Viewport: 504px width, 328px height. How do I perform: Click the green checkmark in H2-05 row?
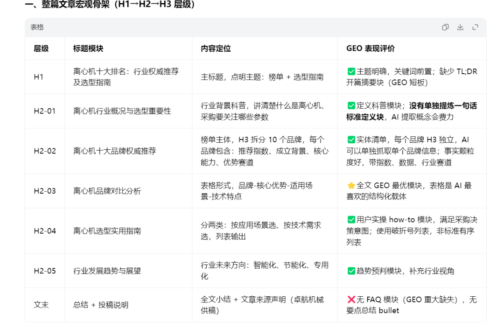(x=351, y=271)
